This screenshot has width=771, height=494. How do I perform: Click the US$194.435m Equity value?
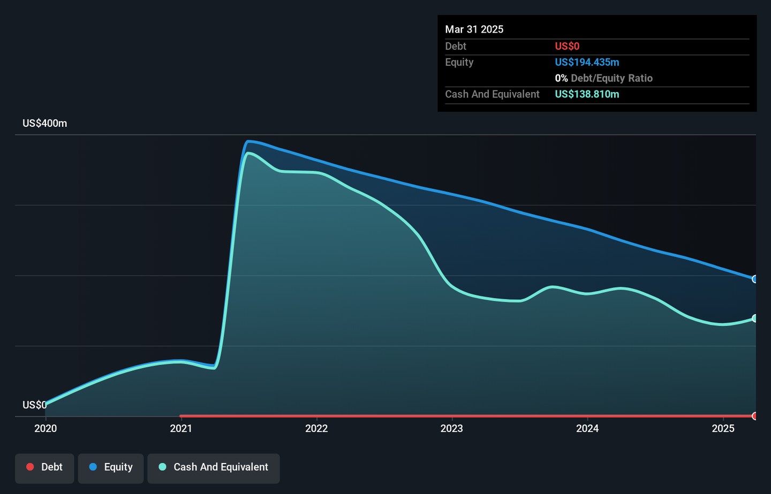[587, 62]
